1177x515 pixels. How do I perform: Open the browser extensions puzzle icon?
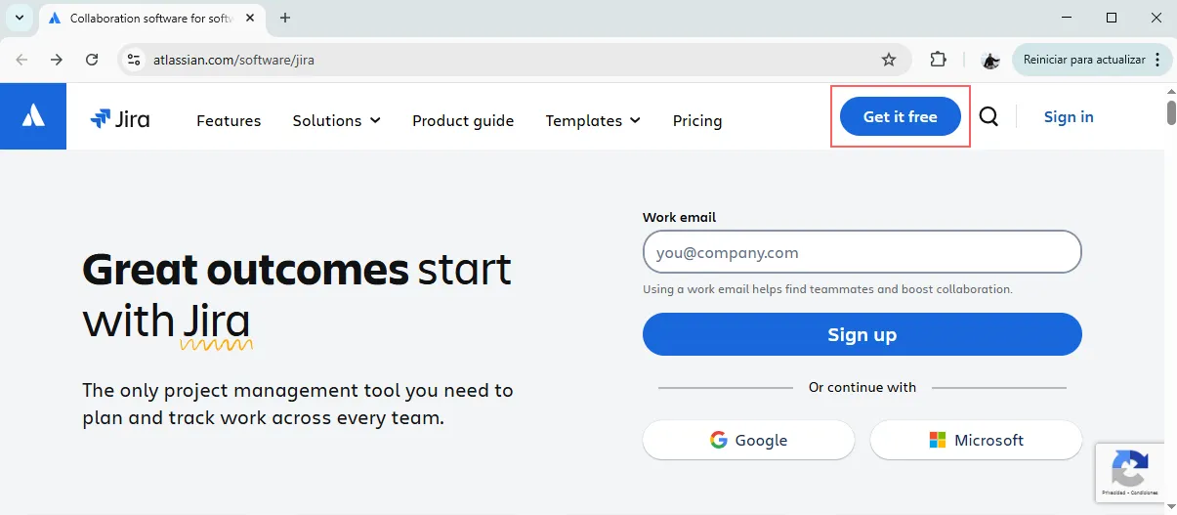click(x=938, y=60)
